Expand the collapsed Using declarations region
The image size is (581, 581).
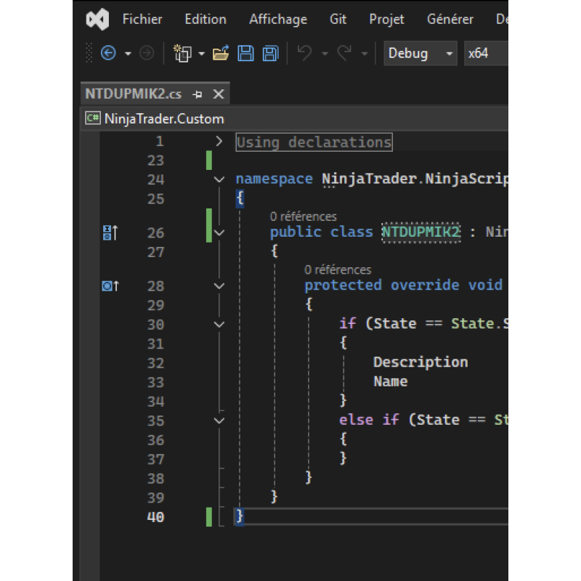pos(219,141)
